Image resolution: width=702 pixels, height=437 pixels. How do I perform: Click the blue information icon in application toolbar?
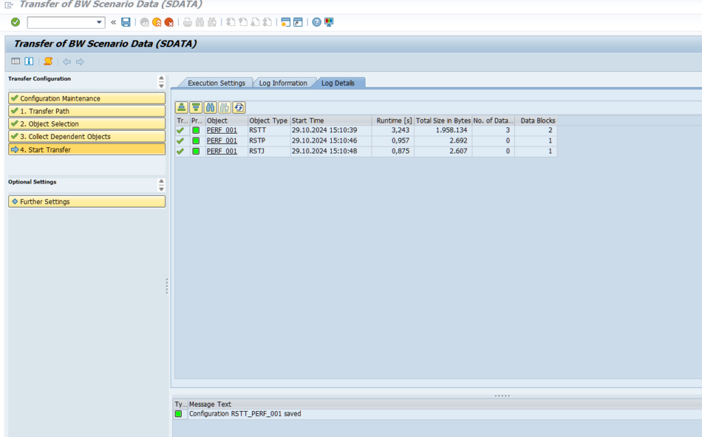coord(29,62)
